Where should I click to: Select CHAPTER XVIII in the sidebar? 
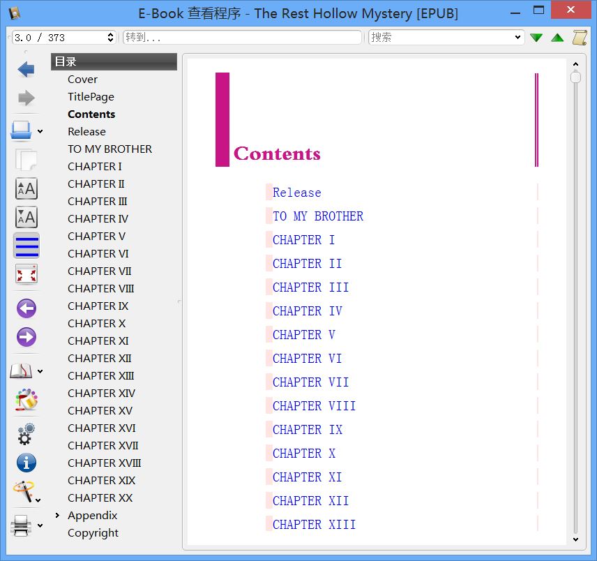click(105, 463)
